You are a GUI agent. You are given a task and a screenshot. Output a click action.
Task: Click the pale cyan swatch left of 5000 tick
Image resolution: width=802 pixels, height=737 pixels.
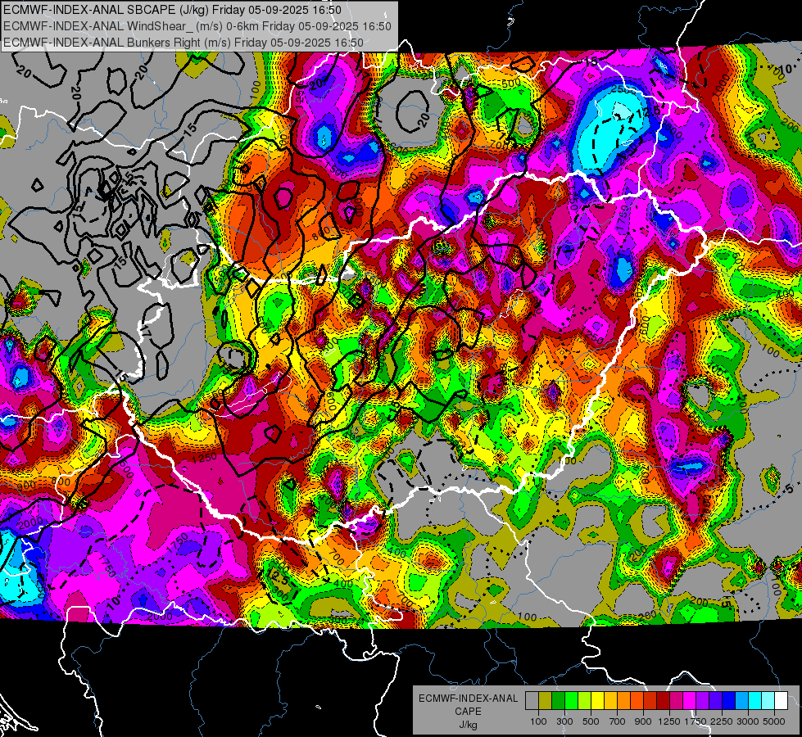point(768,701)
